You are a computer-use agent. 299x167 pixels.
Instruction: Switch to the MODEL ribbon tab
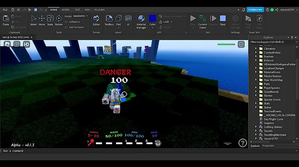pyautogui.click(x=66, y=10)
